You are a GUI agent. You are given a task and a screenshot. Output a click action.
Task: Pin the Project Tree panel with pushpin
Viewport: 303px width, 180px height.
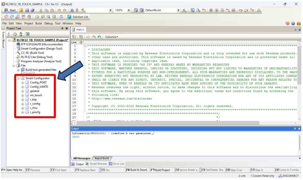tap(62, 28)
